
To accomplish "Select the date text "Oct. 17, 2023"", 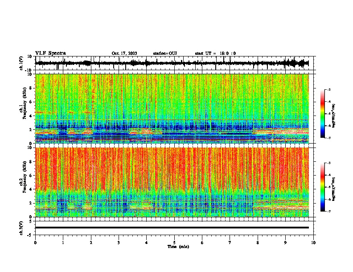I will (124, 53).
